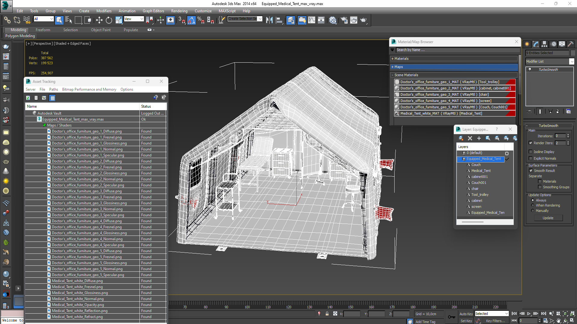Viewport: 577px width, 324px height.
Task: Click the Set Keys key icon
Action: (x=451, y=317)
